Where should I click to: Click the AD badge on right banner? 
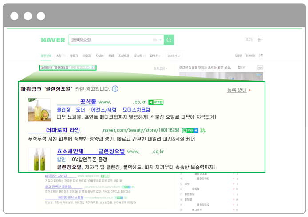260,68
